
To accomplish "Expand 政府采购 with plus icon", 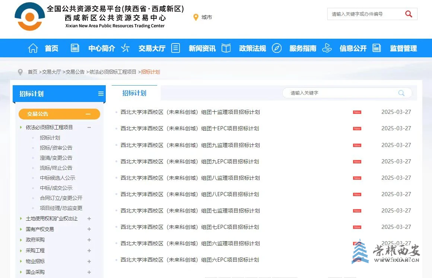I will (x=89, y=240).
